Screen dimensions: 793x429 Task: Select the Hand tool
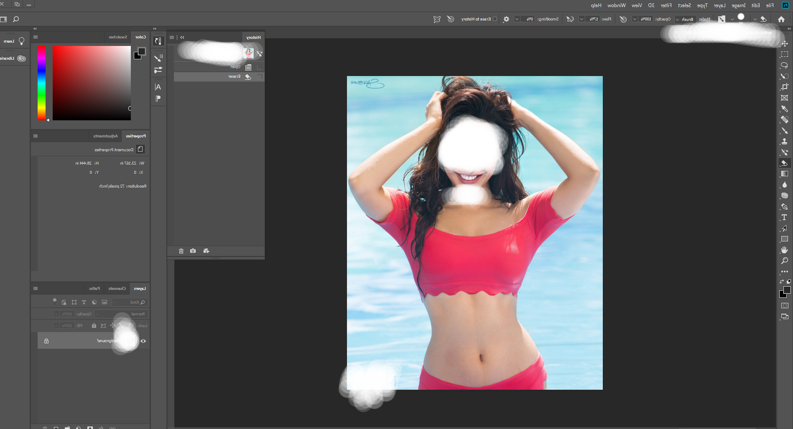click(785, 250)
